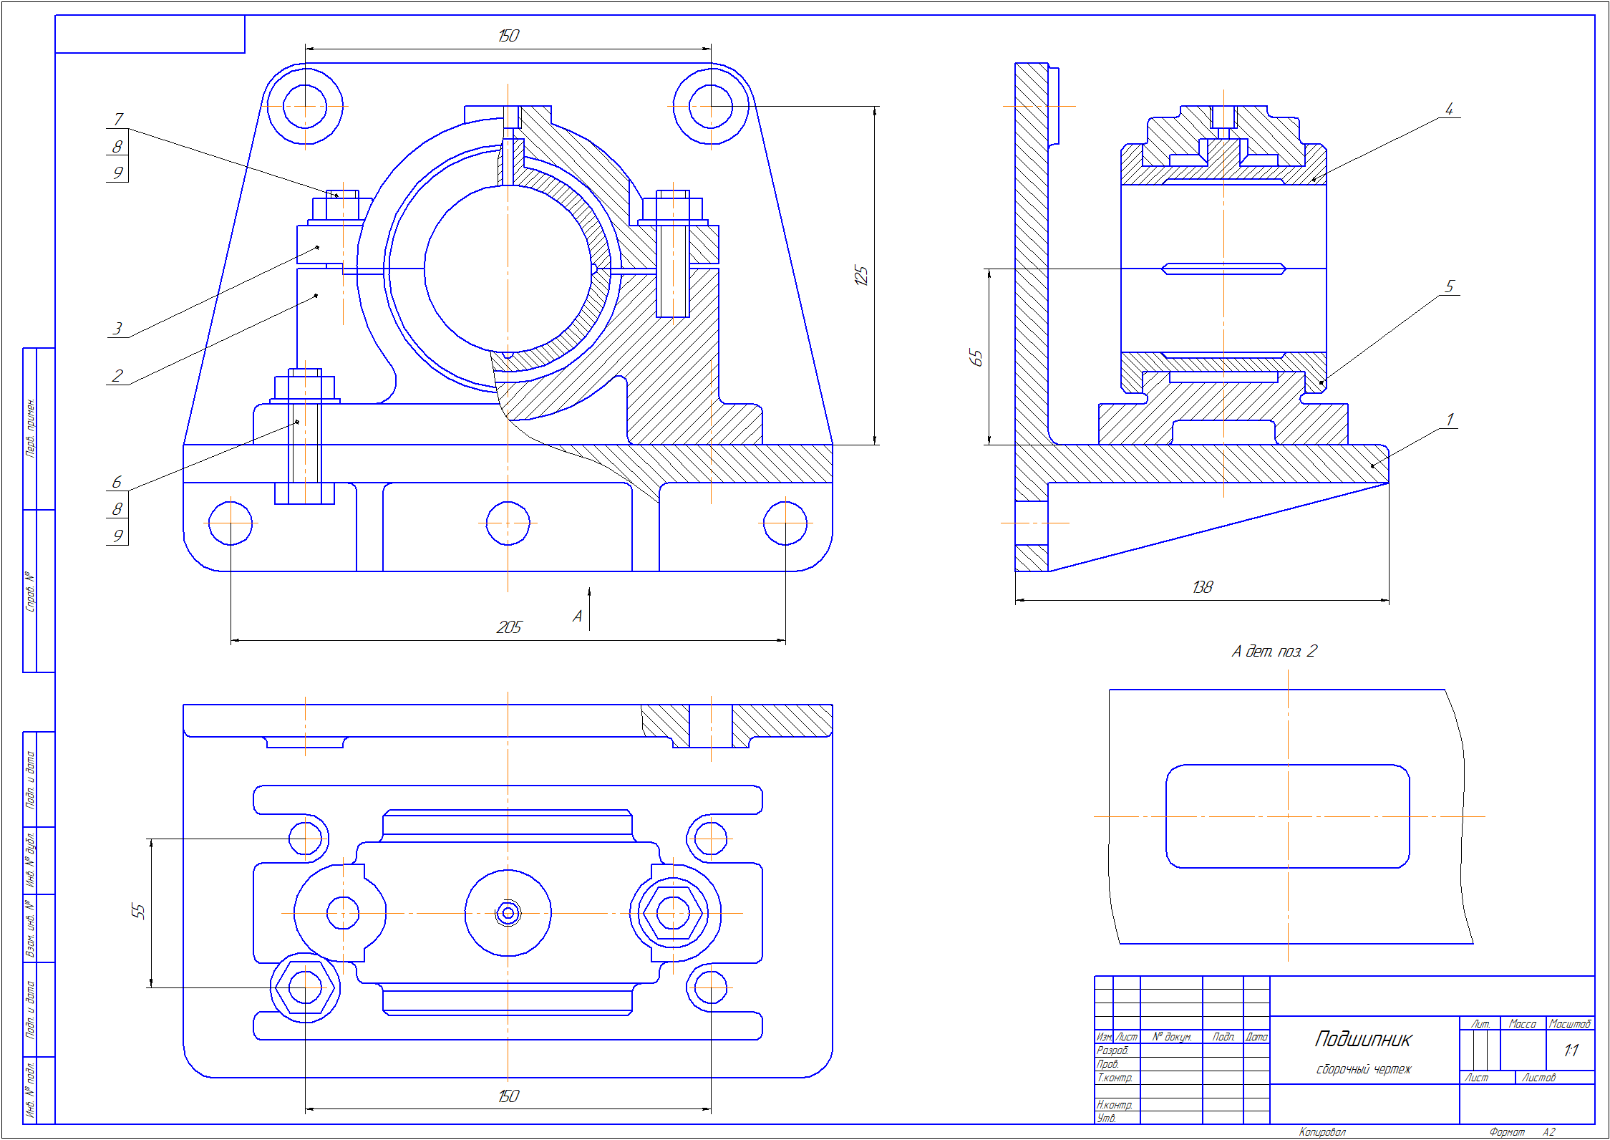The image size is (1610, 1140).
Task: Click the Утв. row label in title block
Action: [1107, 1118]
